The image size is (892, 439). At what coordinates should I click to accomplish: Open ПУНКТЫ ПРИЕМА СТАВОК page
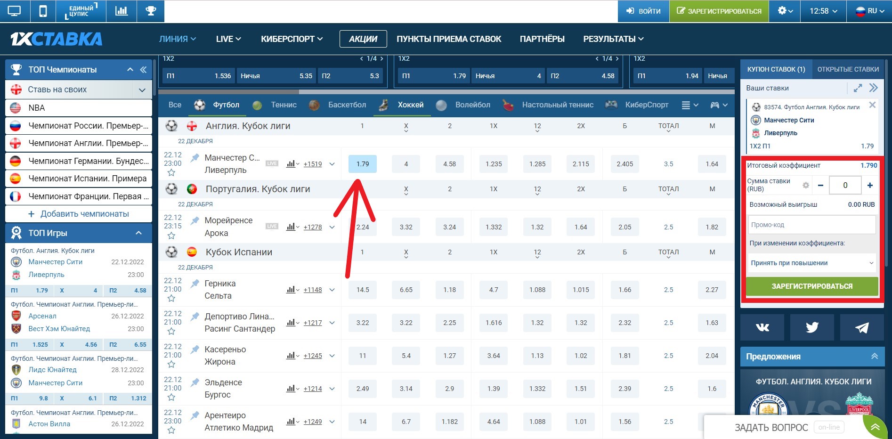pos(449,39)
